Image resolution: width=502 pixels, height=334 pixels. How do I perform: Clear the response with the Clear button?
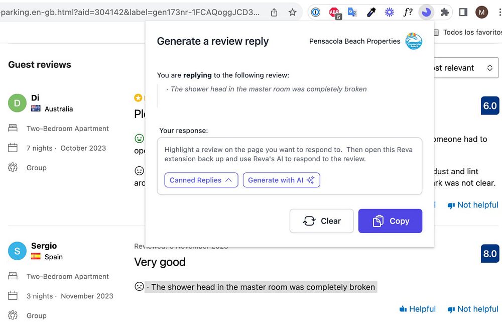pyautogui.click(x=321, y=221)
